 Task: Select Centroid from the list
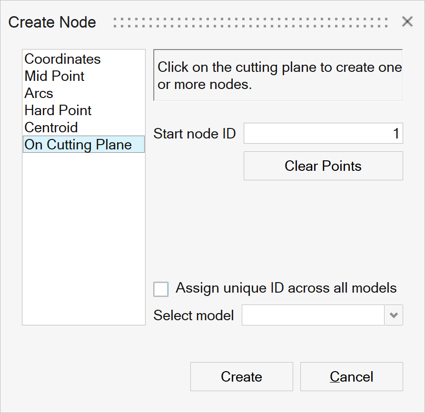click(51, 128)
